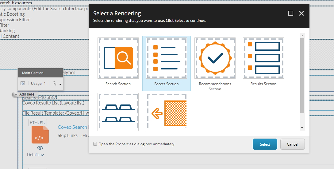Click the HTML File badge label
This screenshot has width=334, height=169.
point(37,123)
